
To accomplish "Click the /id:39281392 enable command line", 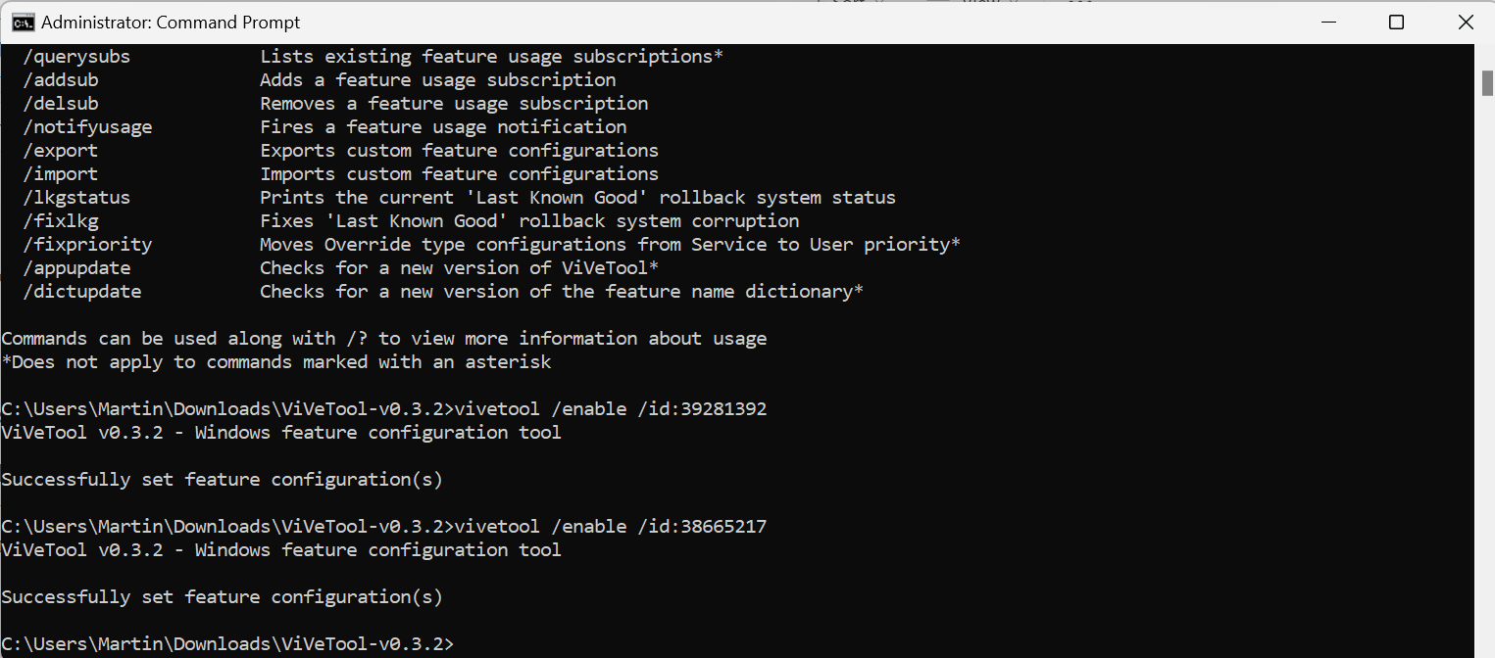I will [x=384, y=409].
